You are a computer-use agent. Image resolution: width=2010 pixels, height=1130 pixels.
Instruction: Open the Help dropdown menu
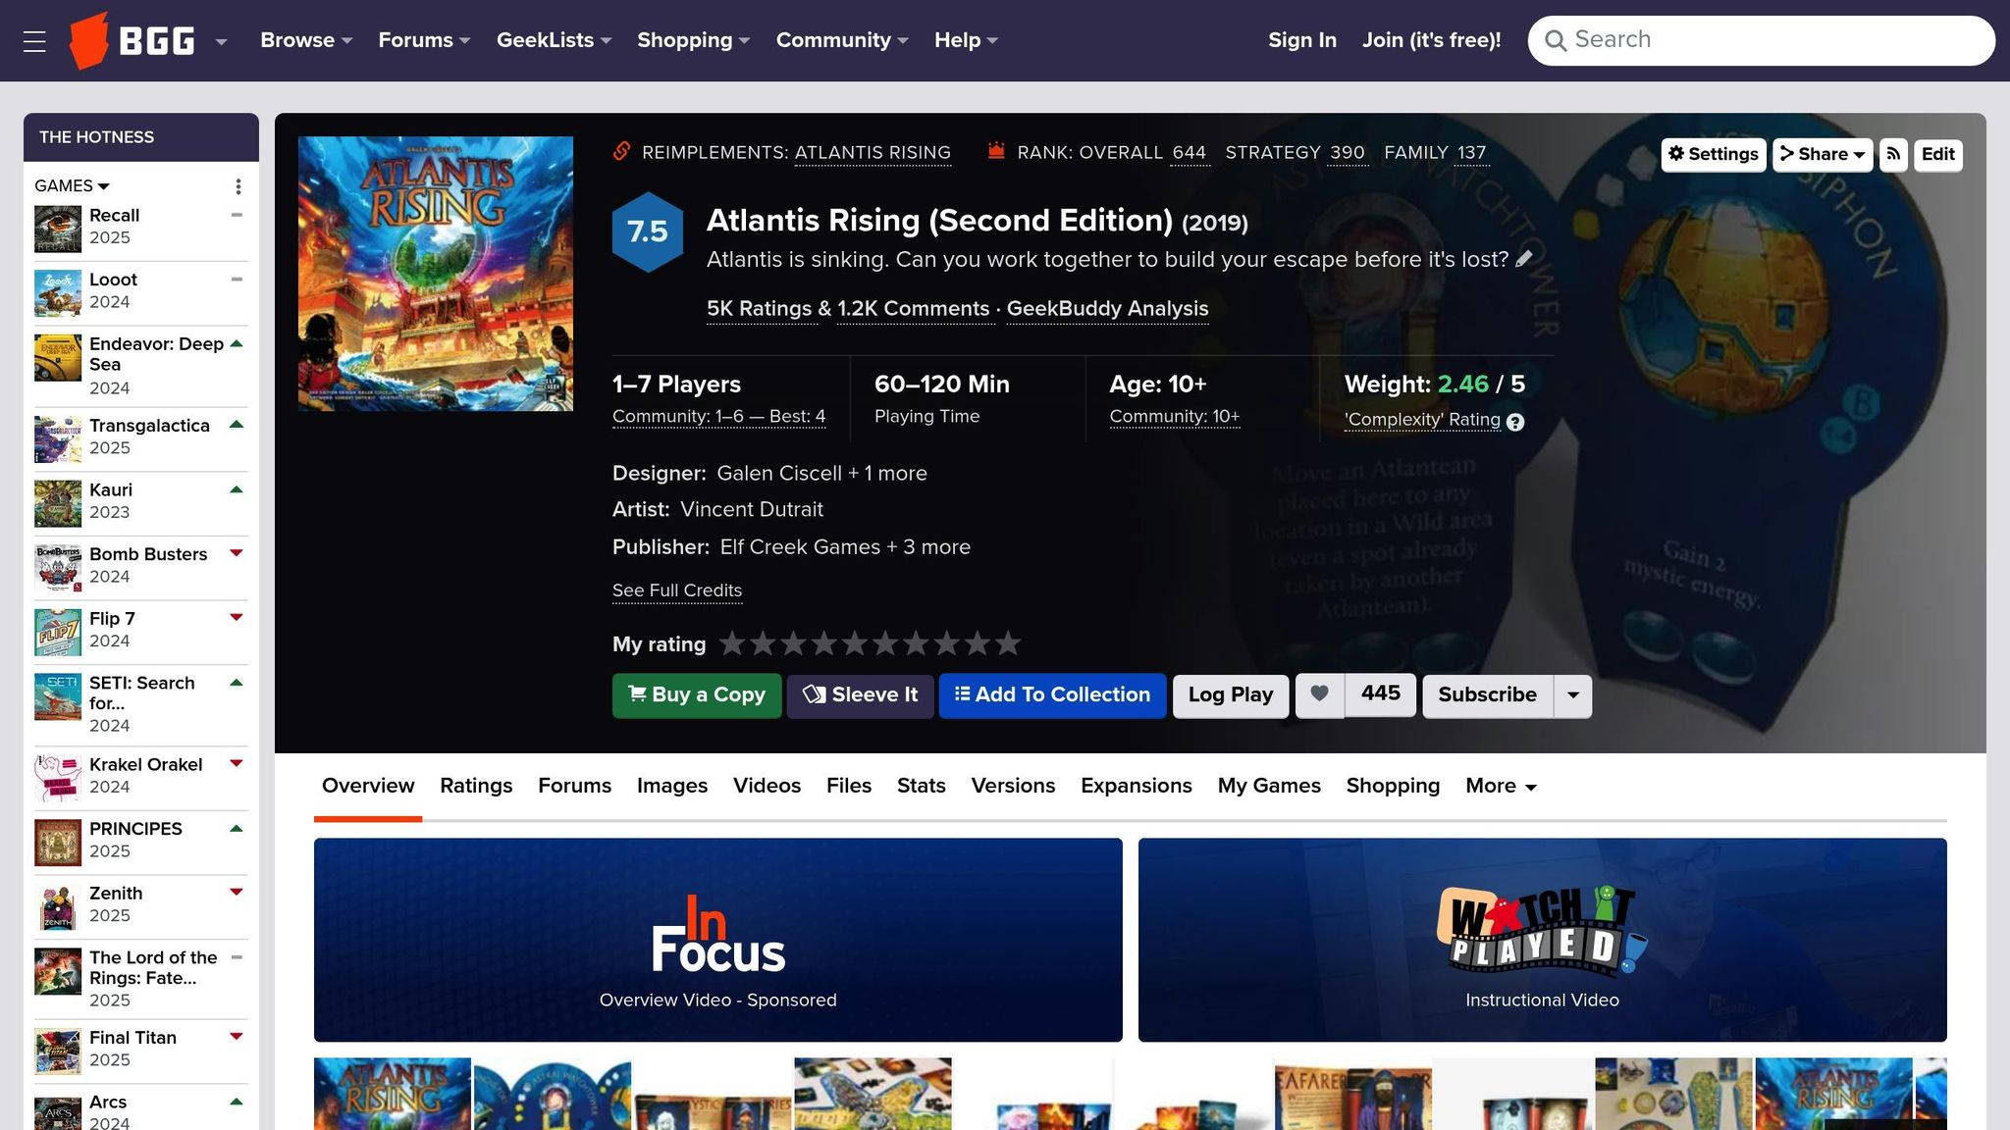click(966, 40)
